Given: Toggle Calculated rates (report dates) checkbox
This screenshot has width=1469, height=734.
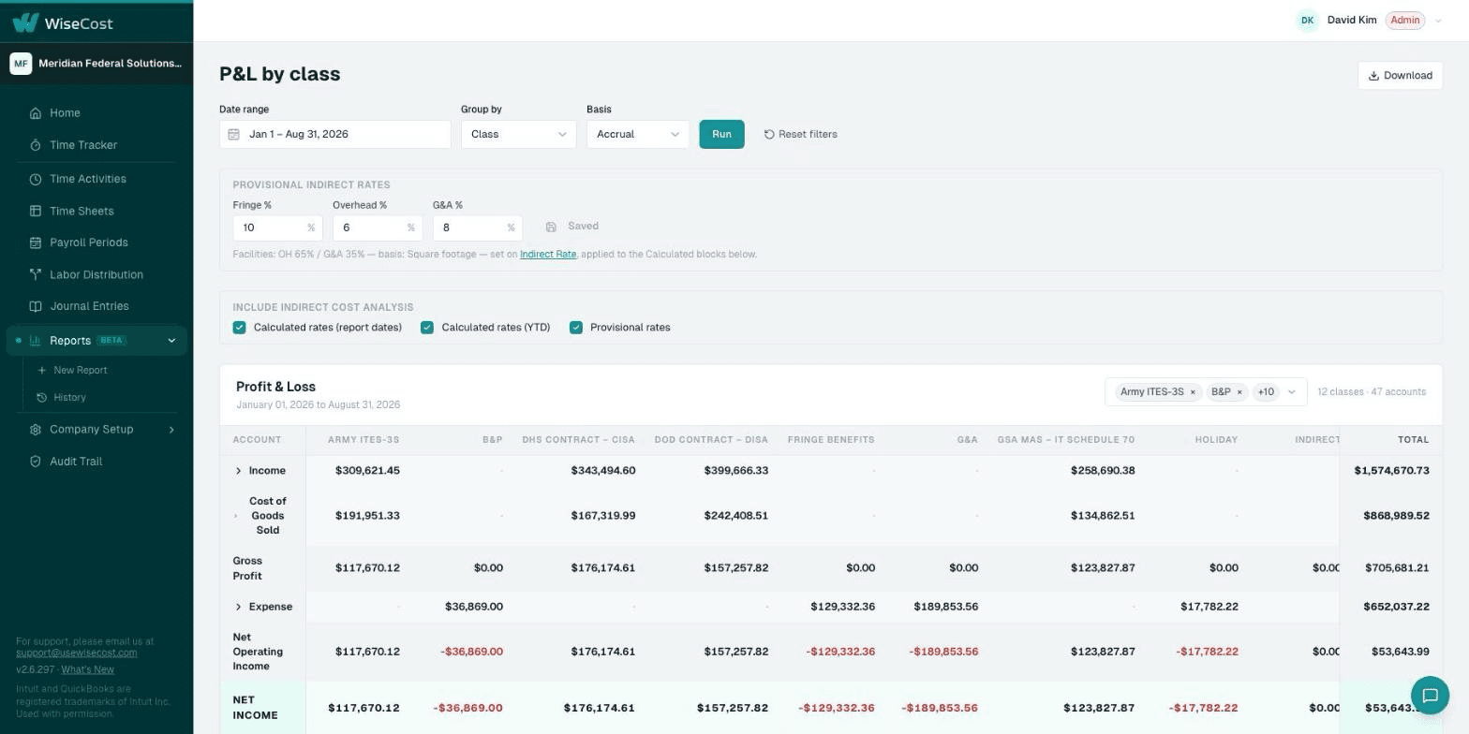Looking at the screenshot, I should click(239, 328).
